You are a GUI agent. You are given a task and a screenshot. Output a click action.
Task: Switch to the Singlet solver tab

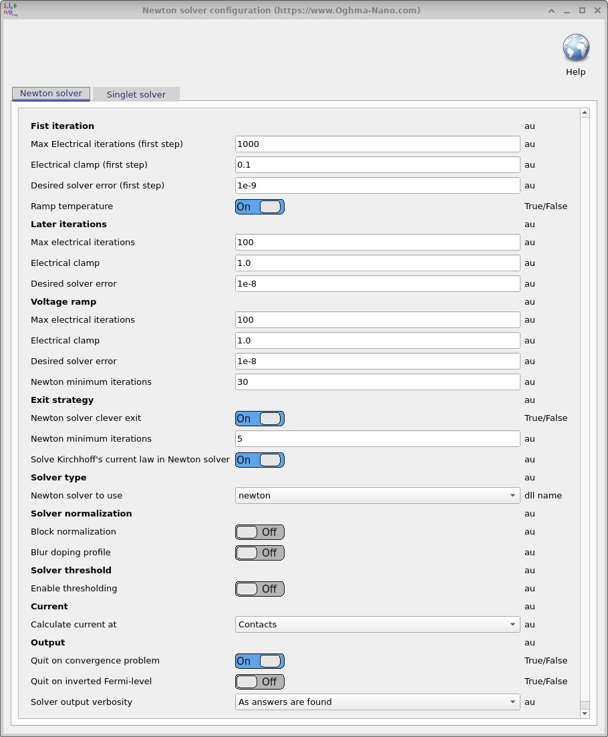(x=136, y=94)
